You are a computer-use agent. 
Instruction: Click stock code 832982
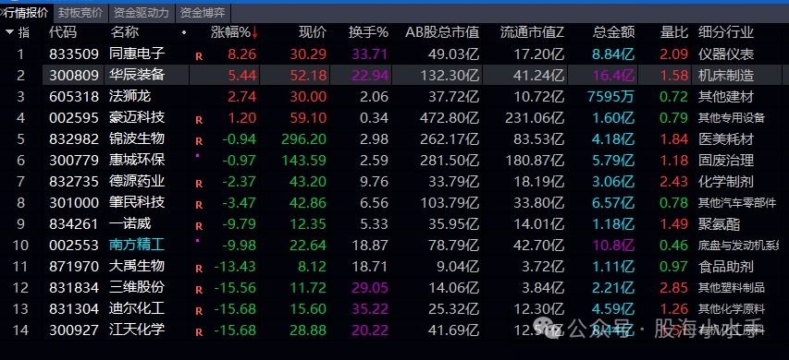(x=74, y=138)
